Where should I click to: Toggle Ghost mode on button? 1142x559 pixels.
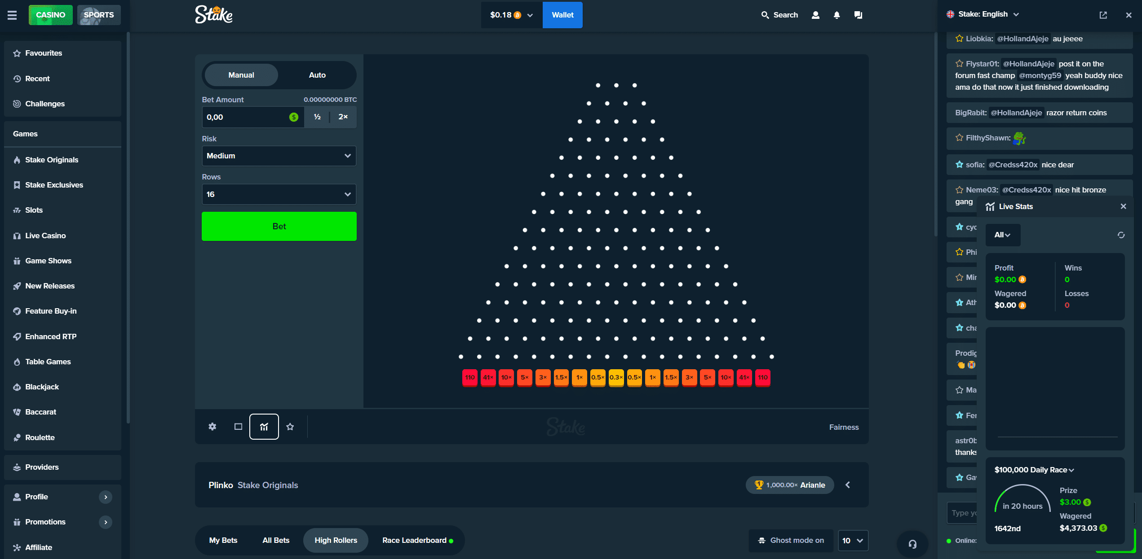[x=791, y=540]
